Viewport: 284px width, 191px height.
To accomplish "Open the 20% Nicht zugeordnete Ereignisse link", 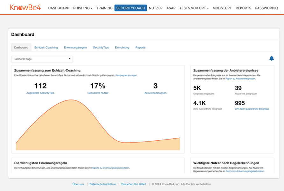I will point(252,109).
